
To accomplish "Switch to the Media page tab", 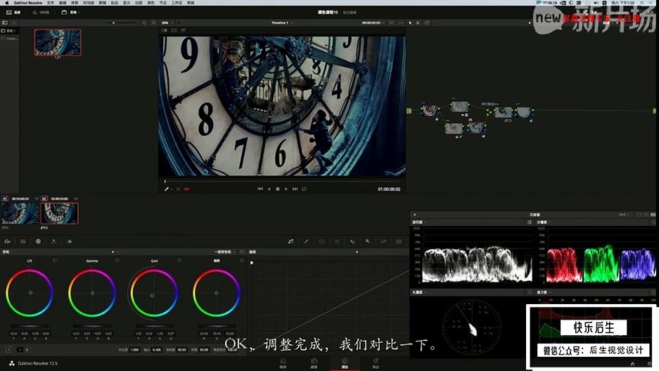I will pyautogui.click(x=283, y=363).
